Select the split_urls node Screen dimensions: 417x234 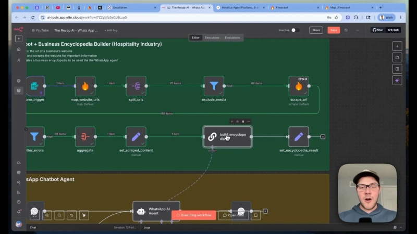pyautogui.click(x=136, y=86)
